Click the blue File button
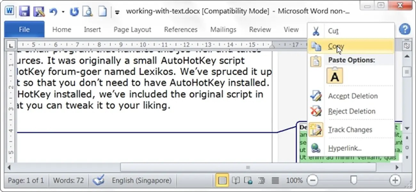 [24, 29]
